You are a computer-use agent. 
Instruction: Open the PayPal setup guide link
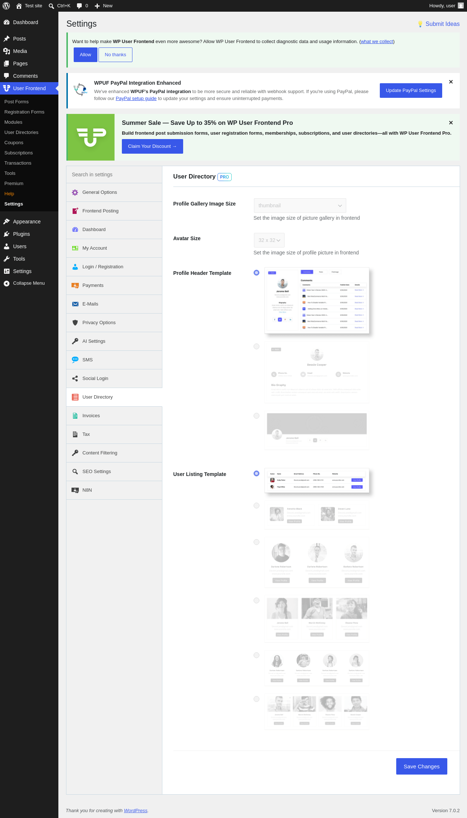136,99
